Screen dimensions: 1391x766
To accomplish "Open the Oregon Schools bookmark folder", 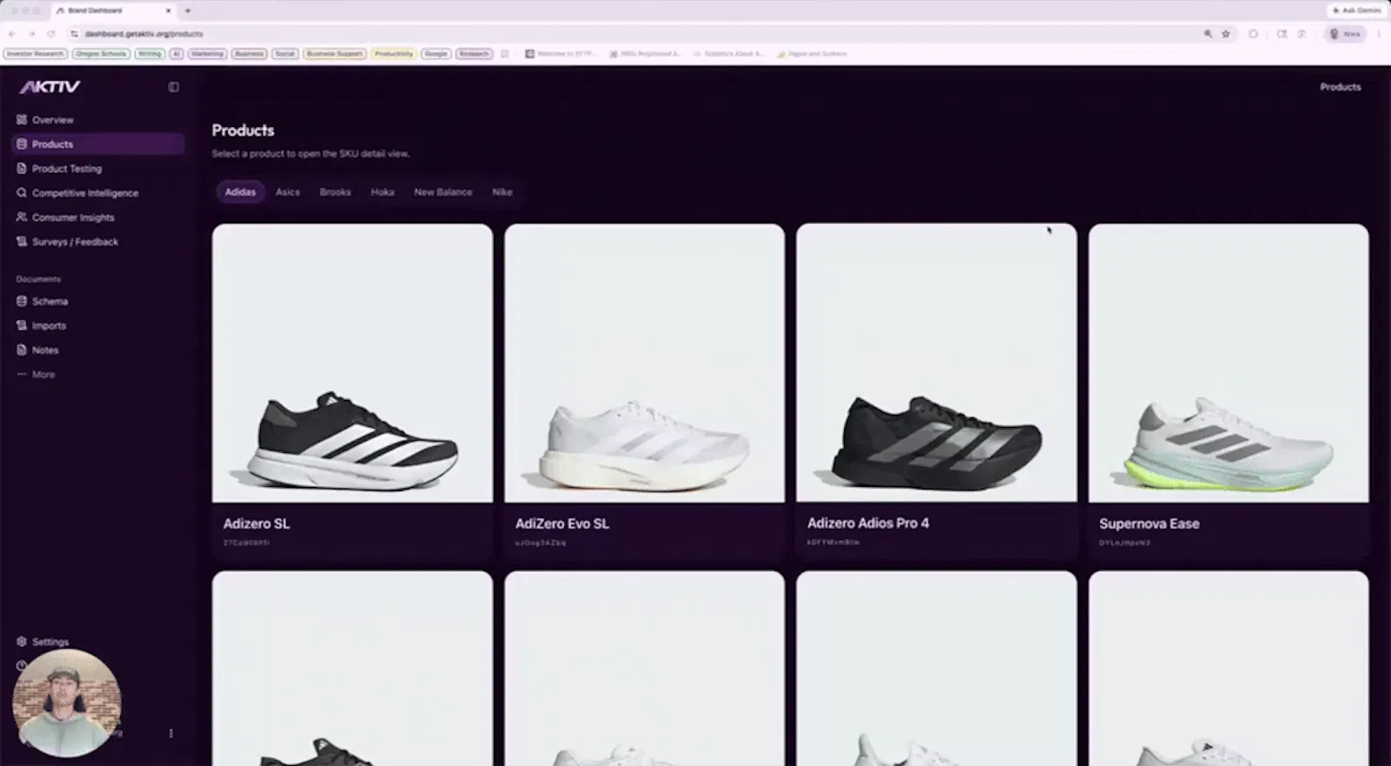I will click(x=101, y=54).
